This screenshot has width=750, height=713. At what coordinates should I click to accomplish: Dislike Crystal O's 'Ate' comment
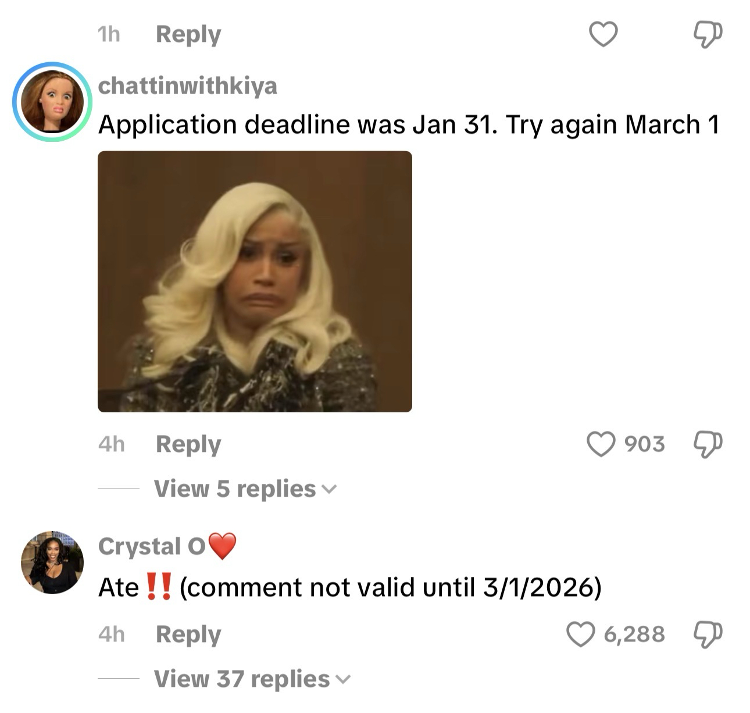708,634
